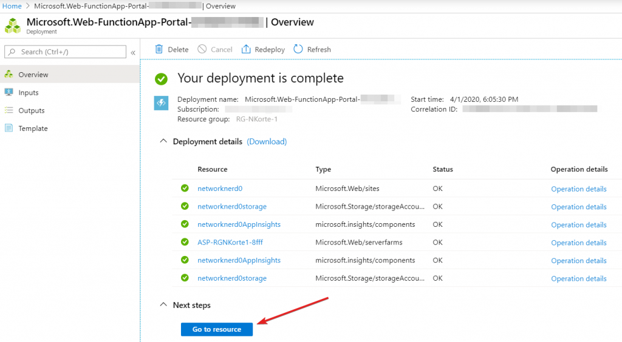Click the Refresh toolbar button
Viewport: 622px width, 342px height.
(312, 49)
